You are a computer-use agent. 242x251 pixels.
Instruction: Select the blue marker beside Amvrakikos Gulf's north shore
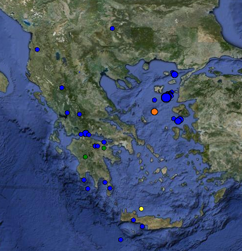67,112
